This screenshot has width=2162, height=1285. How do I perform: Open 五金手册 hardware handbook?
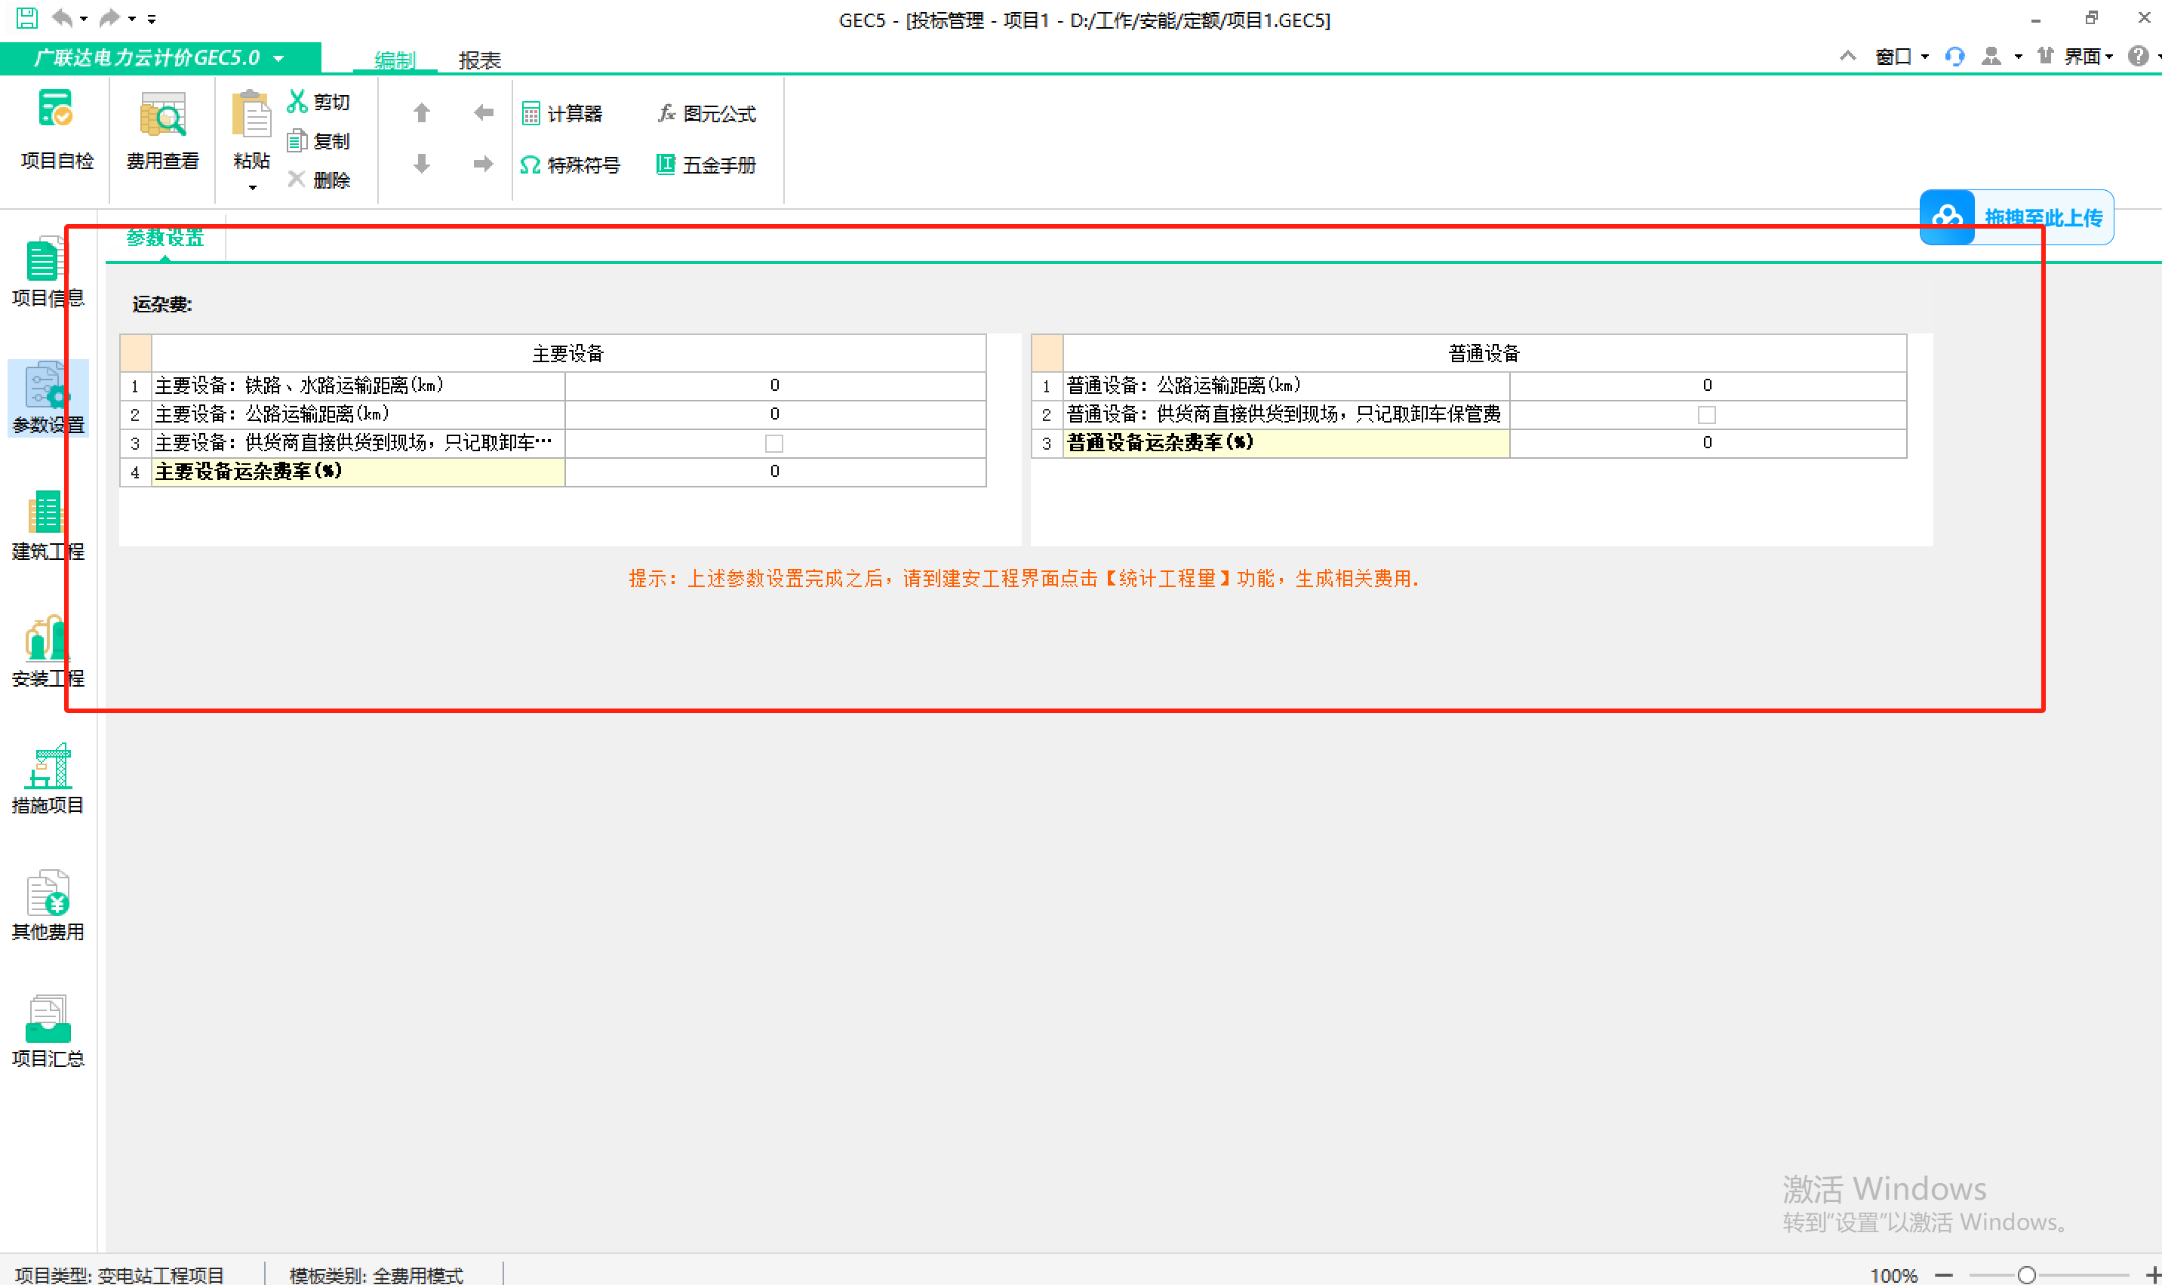[706, 164]
